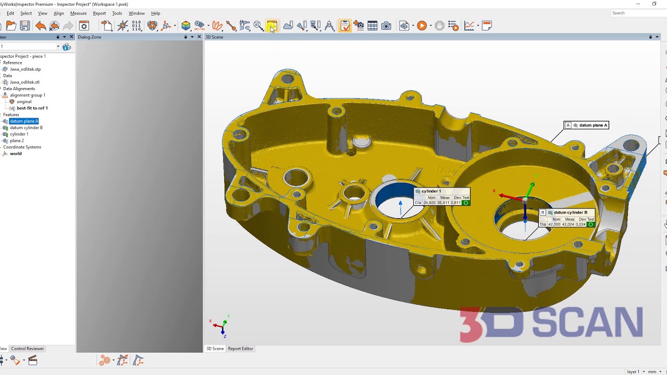Click the lock icon in the tree view header

[x=57, y=37]
